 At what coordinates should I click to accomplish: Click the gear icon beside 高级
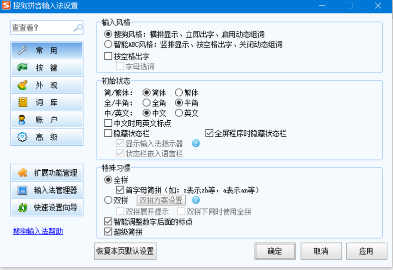22,137
